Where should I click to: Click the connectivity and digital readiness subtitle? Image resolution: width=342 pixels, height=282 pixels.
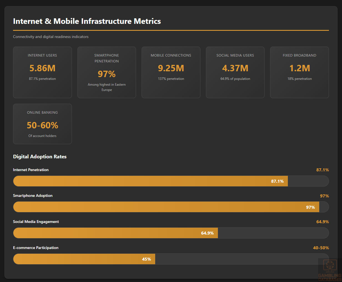(x=51, y=37)
